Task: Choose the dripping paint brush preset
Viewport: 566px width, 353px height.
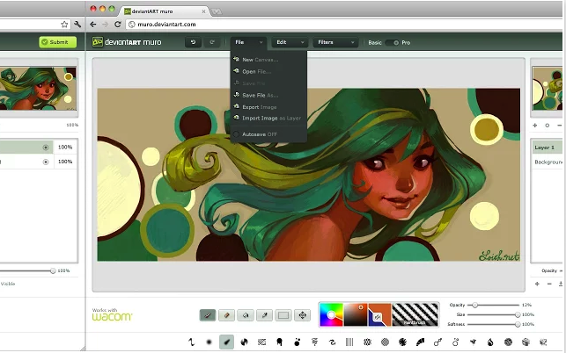Action: coord(279,342)
